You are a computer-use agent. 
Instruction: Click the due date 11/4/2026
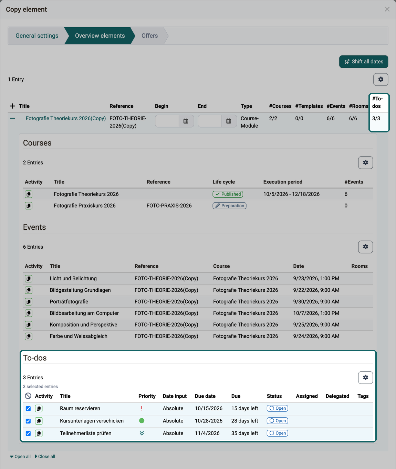[207, 433]
